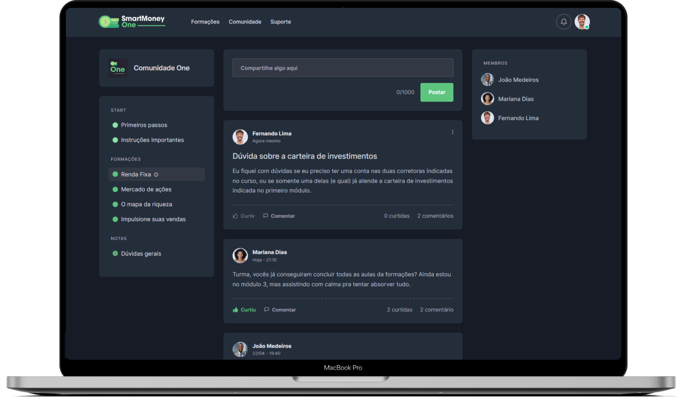Open the three-dot menu on Fernando's post
The width and height of the screenshot is (682, 398).
tap(452, 132)
